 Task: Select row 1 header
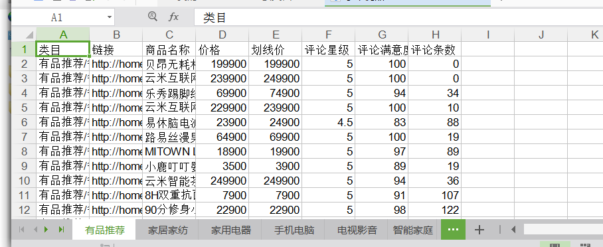(24, 49)
